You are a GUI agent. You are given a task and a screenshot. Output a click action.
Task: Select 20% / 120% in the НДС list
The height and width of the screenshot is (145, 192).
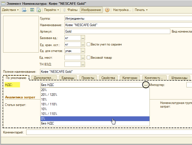tap(95, 95)
